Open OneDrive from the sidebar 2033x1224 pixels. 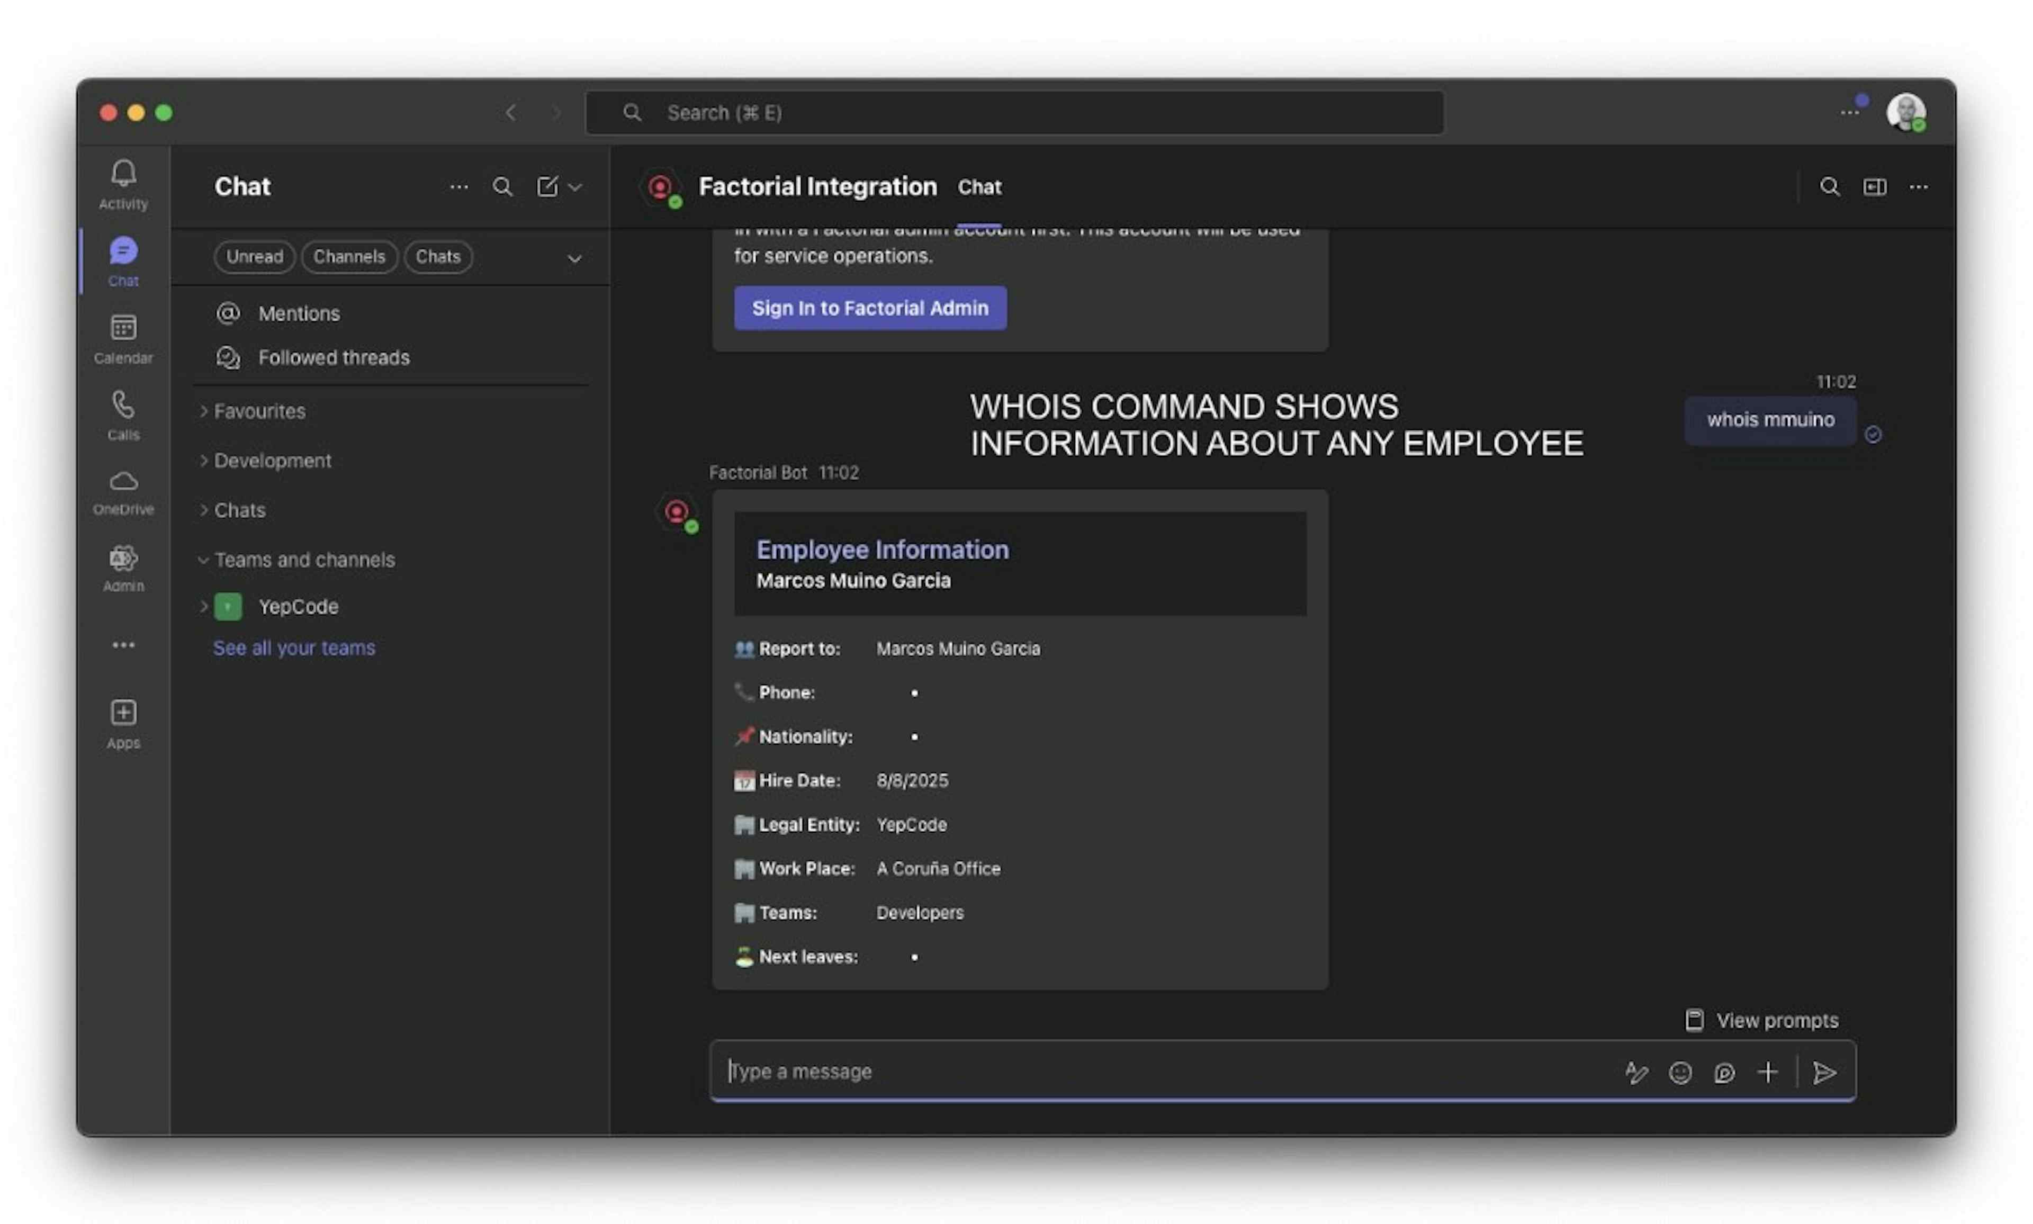123,491
